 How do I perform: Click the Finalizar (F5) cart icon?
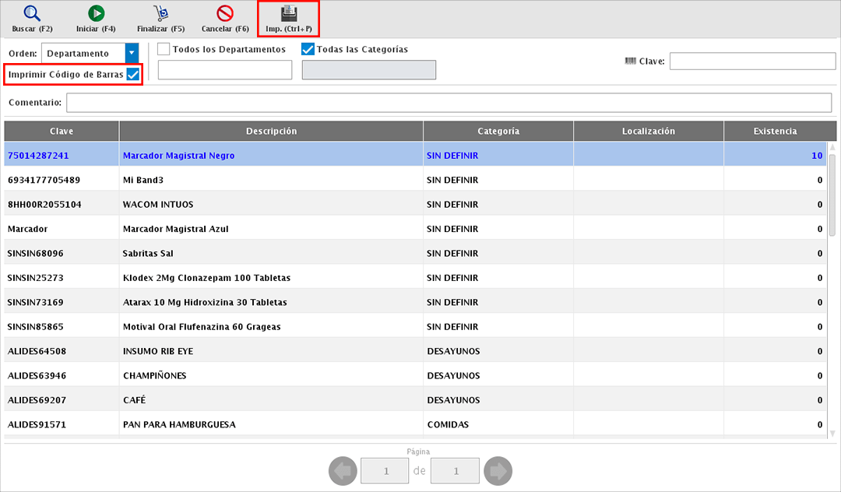(161, 13)
